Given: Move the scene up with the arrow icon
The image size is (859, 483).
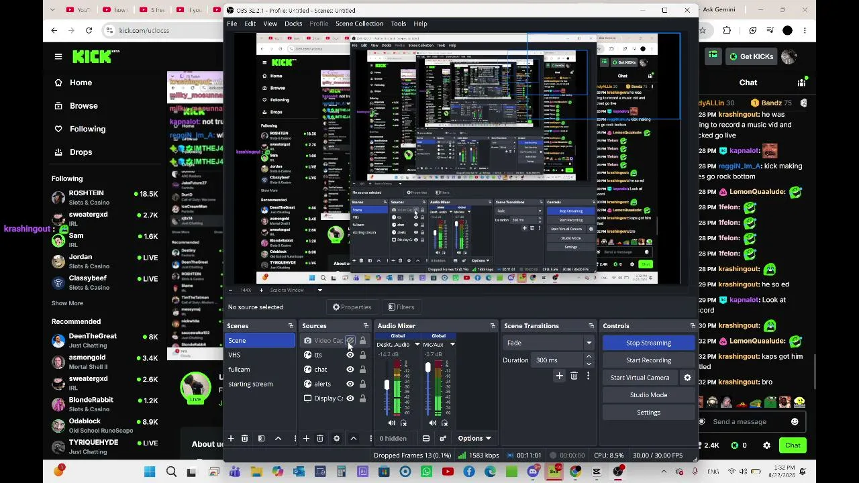Looking at the screenshot, I should (x=278, y=439).
